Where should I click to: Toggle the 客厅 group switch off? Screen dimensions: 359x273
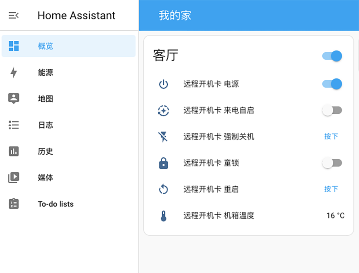pos(332,56)
